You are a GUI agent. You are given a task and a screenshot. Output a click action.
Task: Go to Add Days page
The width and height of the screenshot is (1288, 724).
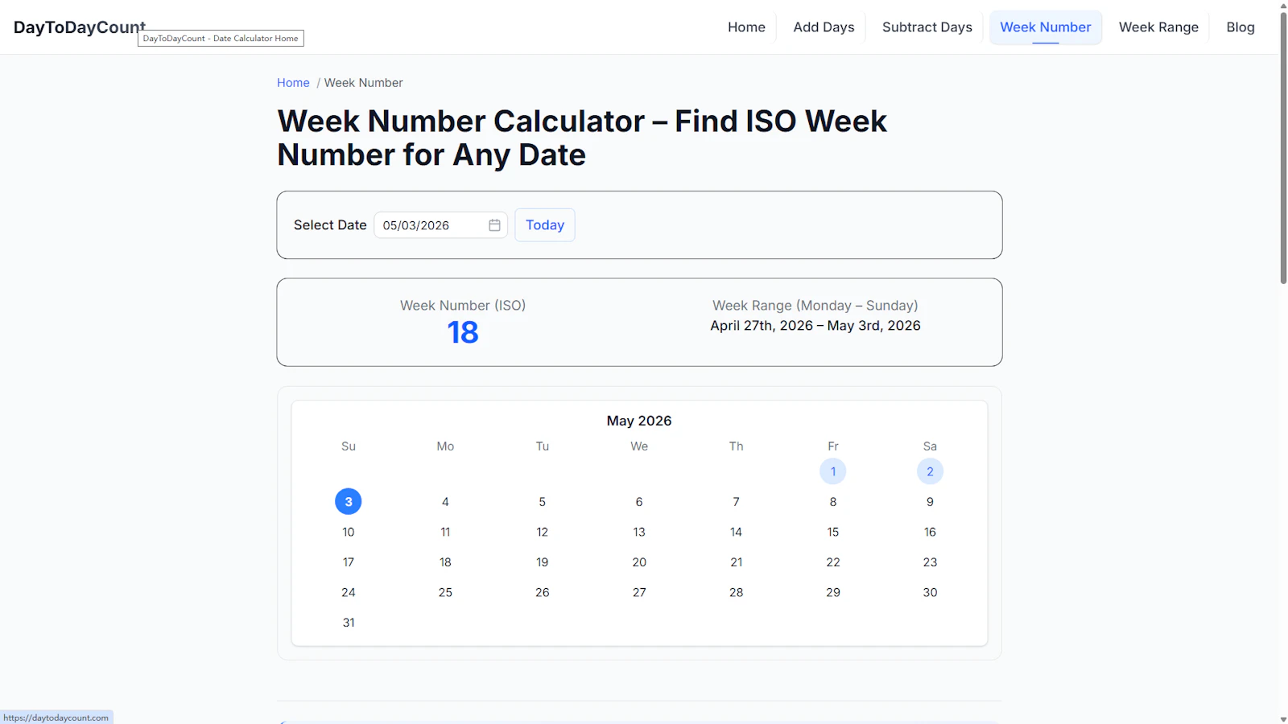point(824,27)
